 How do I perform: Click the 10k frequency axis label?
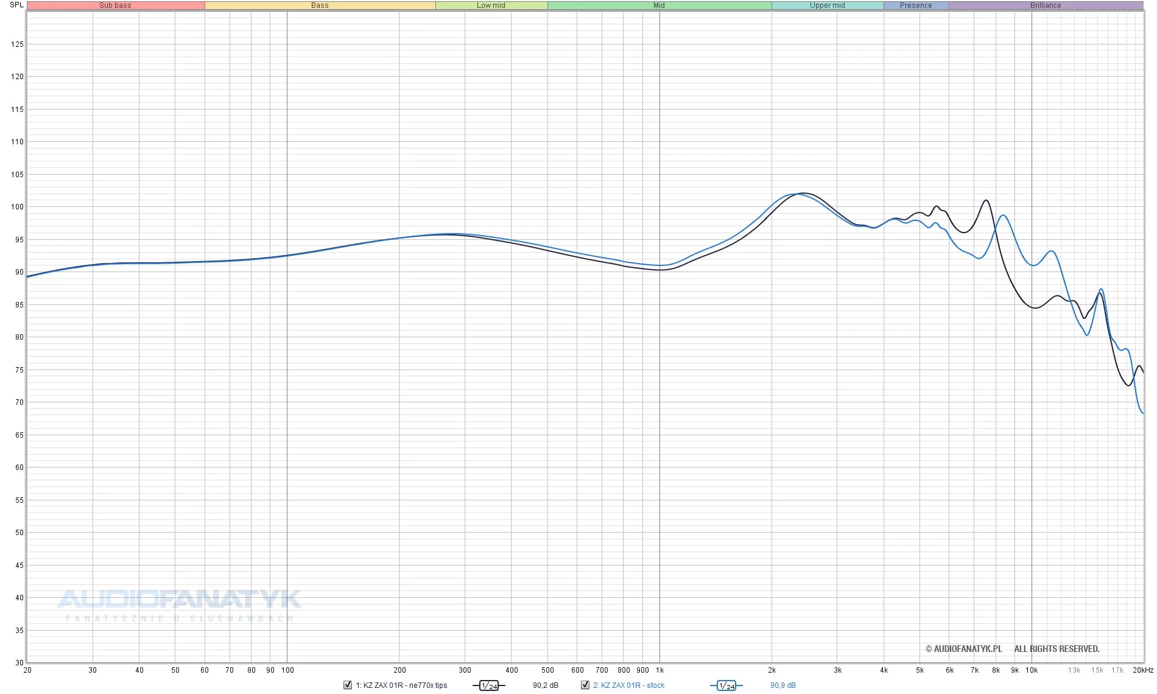pyautogui.click(x=1031, y=670)
